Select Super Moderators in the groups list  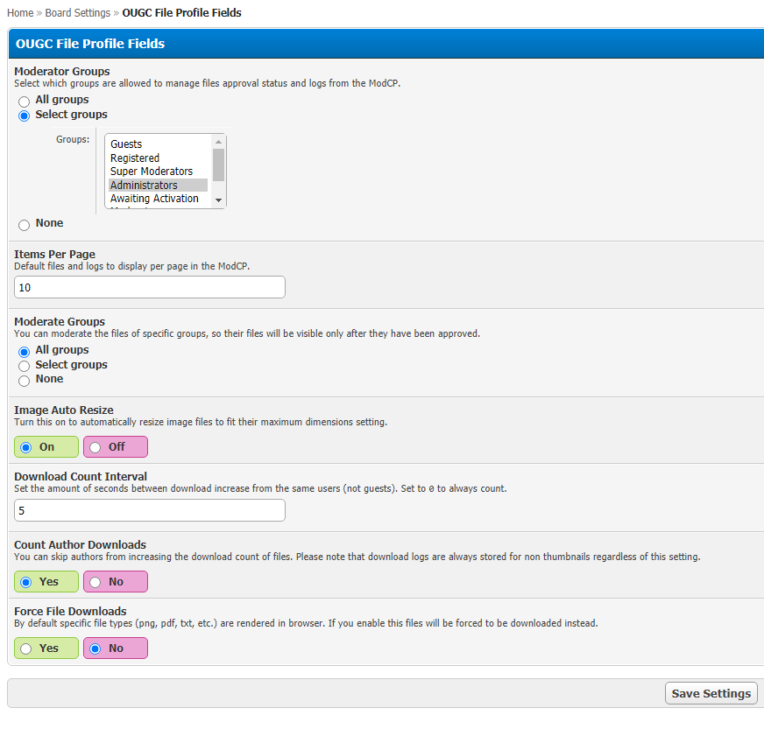pyautogui.click(x=152, y=172)
